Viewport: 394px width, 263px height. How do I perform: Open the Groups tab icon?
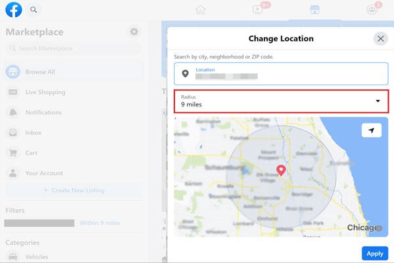(372, 10)
